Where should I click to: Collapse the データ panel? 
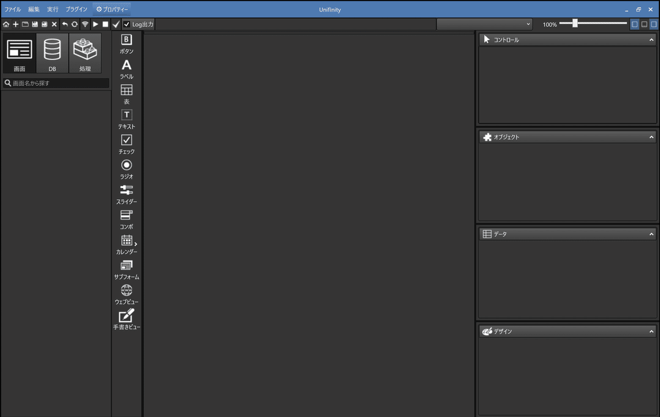point(652,234)
